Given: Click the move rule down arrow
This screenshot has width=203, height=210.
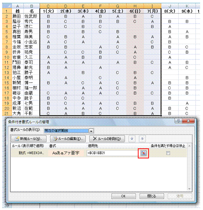Looking at the screenshot, I should [142, 139].
